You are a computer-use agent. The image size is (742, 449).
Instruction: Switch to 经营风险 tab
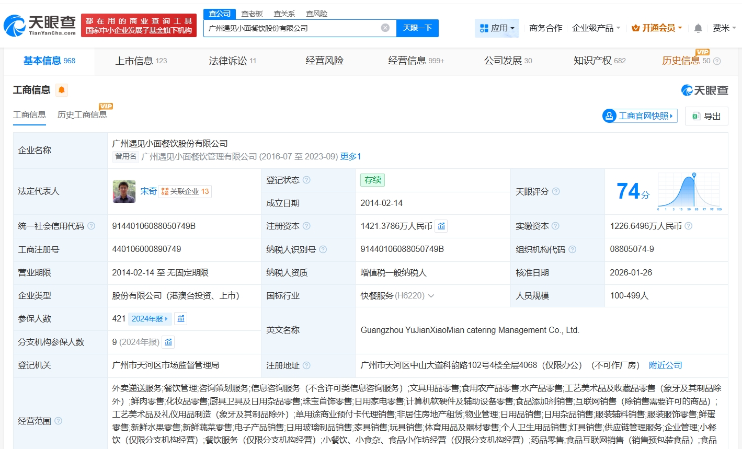pyautogui.click(x=324, y=61)
